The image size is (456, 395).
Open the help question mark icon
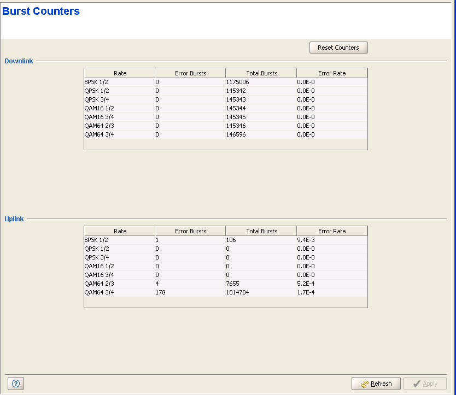[16, 384]
